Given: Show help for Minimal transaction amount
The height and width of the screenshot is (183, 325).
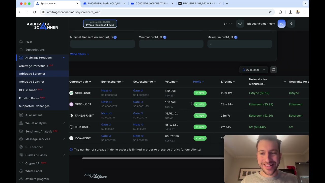Looking at the screenshot, I should click(x=115, y=37).
